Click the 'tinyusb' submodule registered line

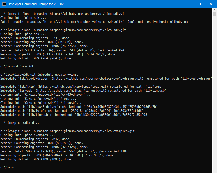pyautogui.click(x=83, y=90)
